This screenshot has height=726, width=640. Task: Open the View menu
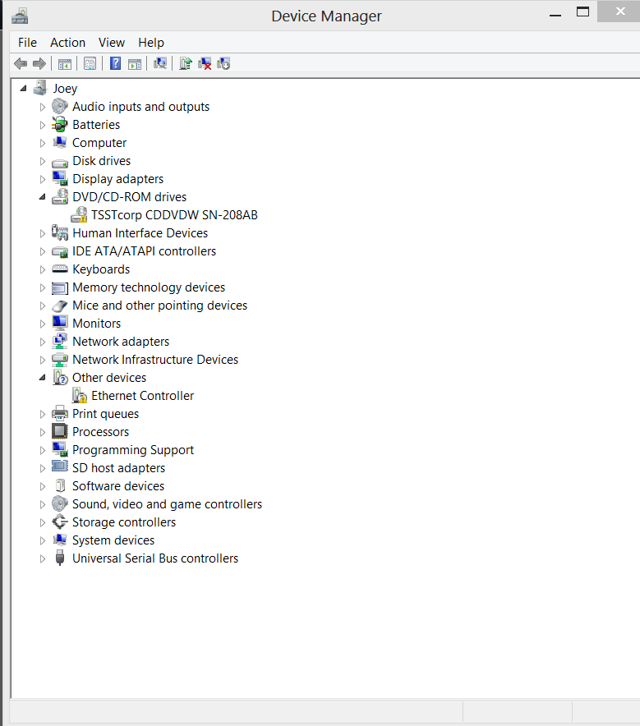click(112, 43)
